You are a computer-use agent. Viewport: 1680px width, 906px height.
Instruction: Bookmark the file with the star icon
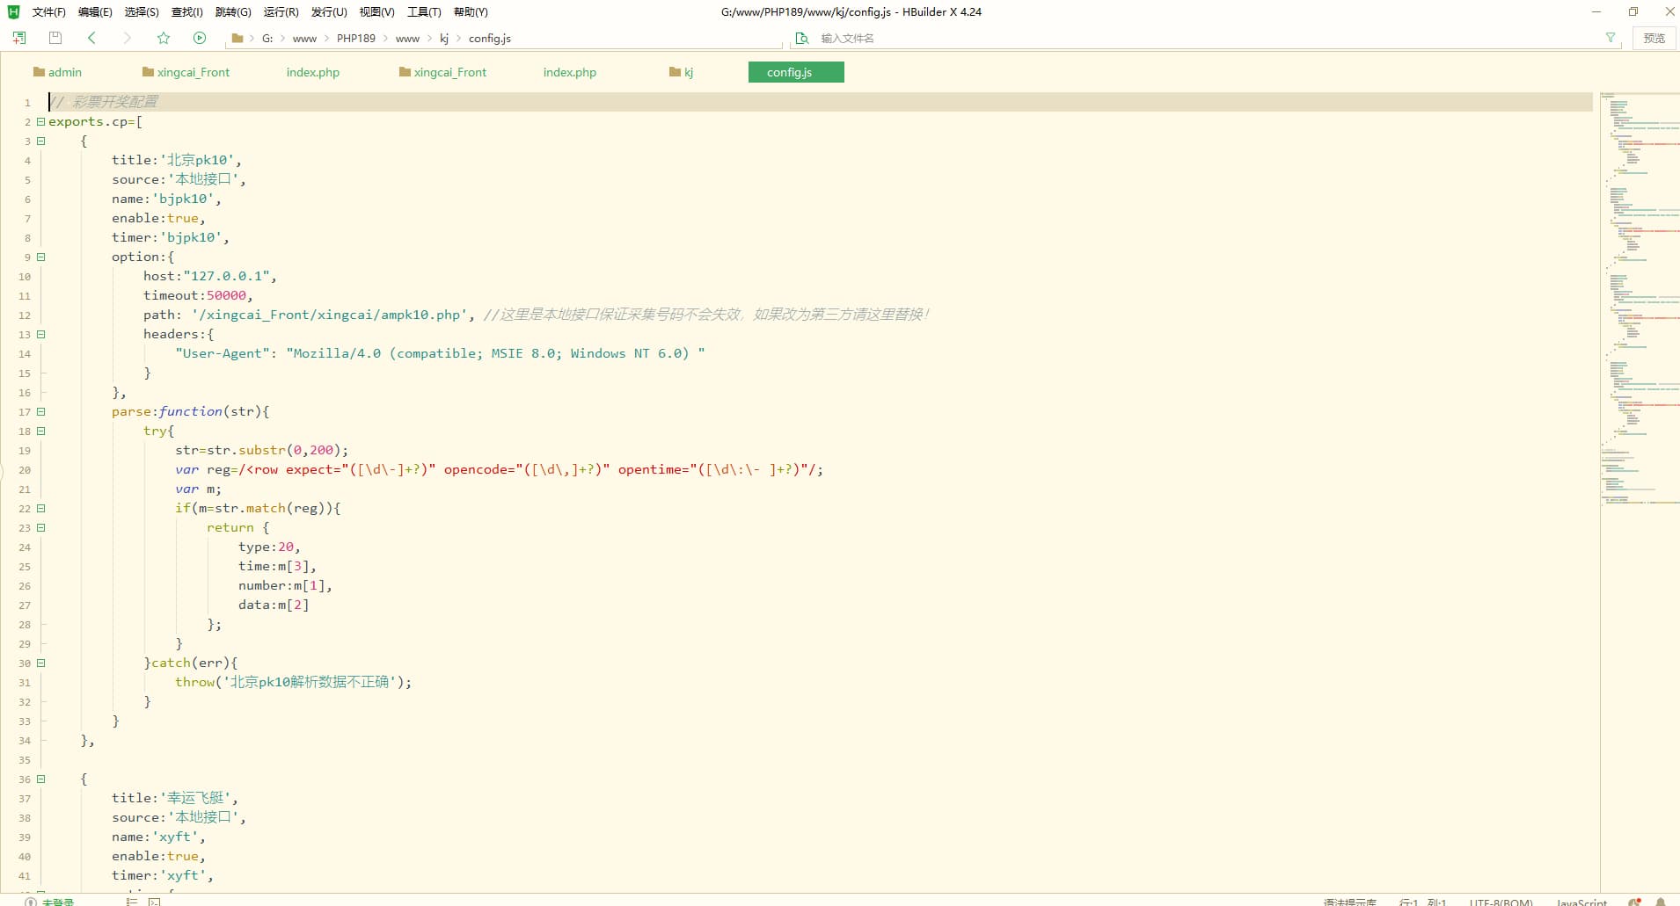163,38
